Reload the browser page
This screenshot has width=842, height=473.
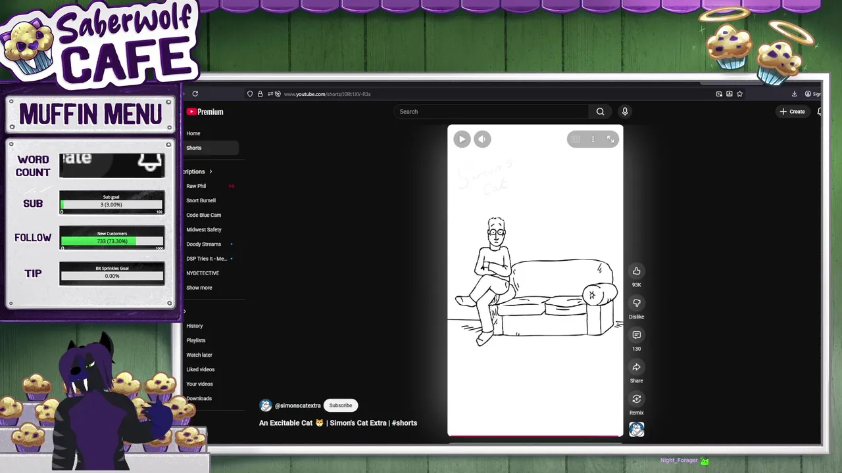pos(195,94)
